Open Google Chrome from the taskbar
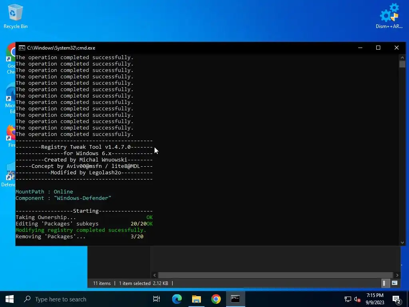 tap(216, 299)
